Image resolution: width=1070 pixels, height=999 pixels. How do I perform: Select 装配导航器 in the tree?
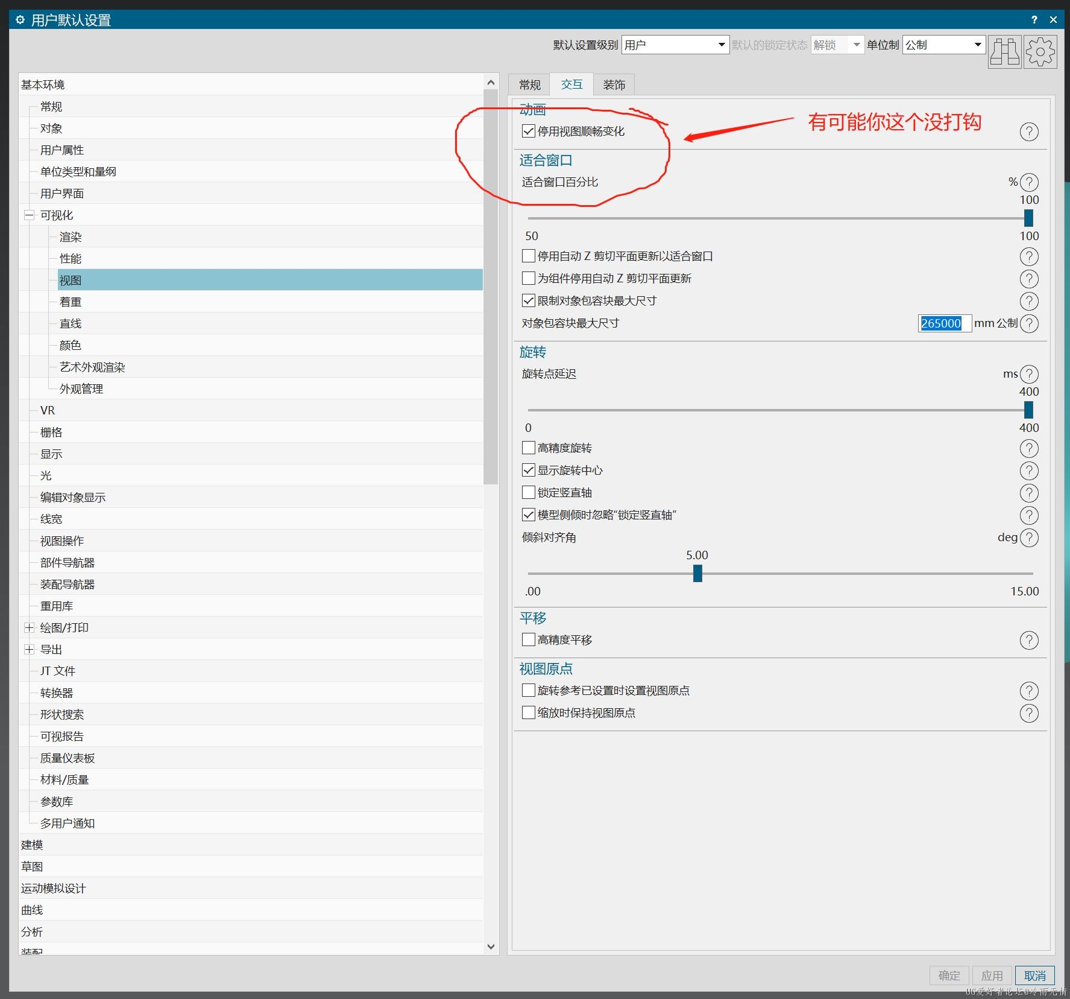(68, 584)
